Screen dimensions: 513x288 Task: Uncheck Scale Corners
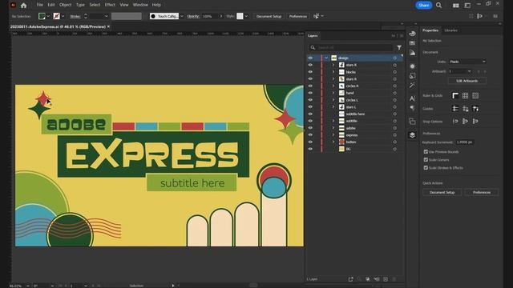(x=426, y=160)
